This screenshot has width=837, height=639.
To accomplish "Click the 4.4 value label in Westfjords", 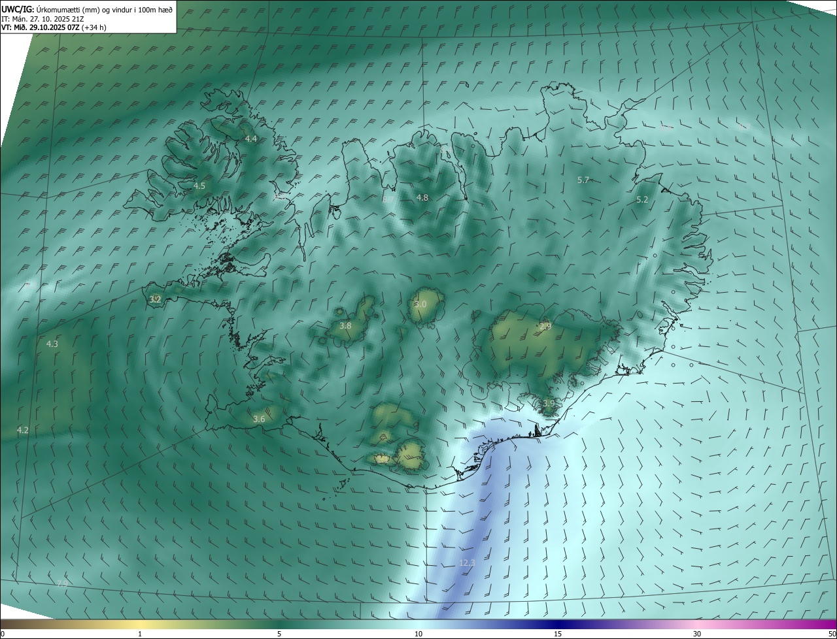I will coord(251,139).
